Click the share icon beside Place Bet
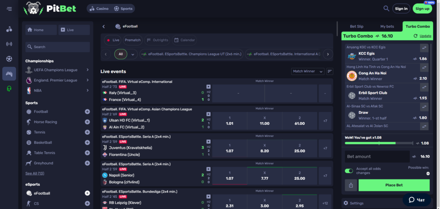Image resolution: width=440 pixels, height=209 pixels. click(351, 185)
